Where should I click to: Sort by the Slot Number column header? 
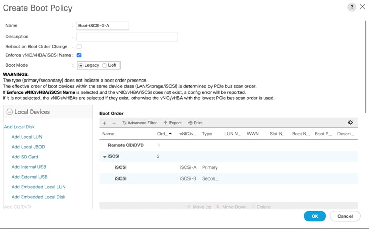(x=277, y=134)
